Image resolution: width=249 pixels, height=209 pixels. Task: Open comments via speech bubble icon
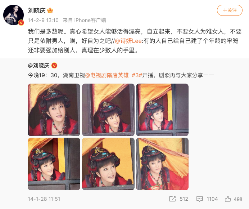[x=199, y=199]
